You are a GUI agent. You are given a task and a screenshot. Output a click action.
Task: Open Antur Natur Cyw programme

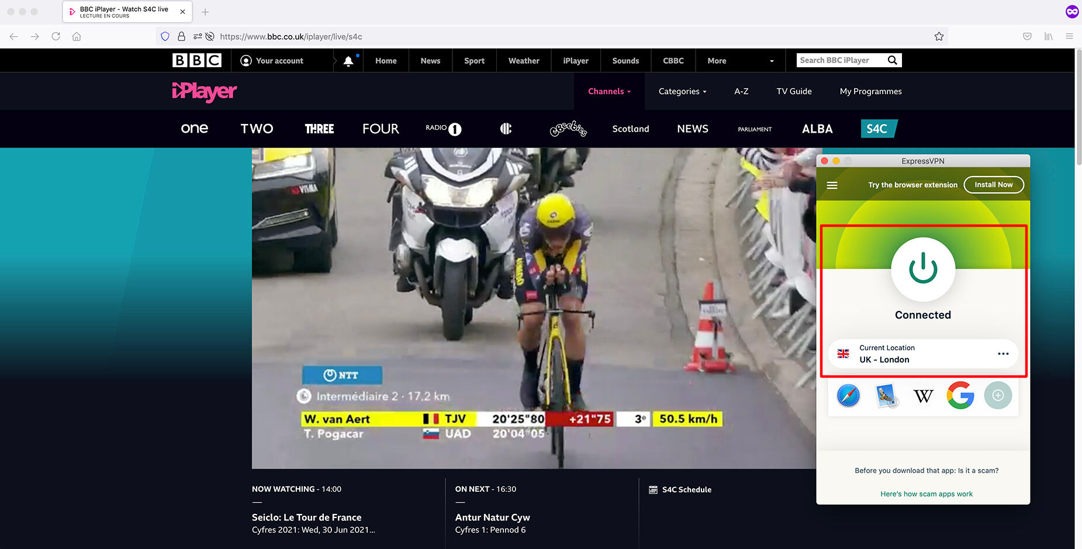[493, 517]
